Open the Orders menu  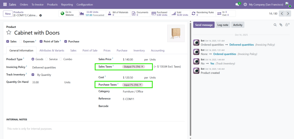click(24, 4)
